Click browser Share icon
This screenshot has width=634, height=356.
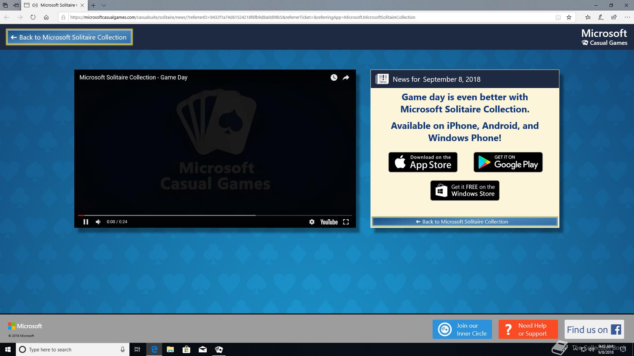pyautogui.click(x=614, y=17)
